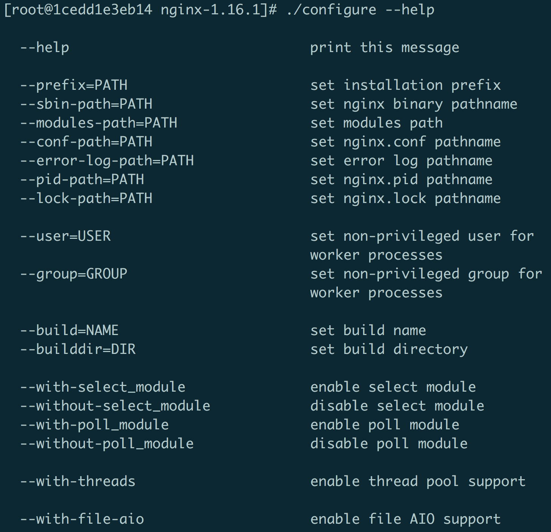Click the ./configure --help command text
Screen dimensions: 551x532
[360, 10]
